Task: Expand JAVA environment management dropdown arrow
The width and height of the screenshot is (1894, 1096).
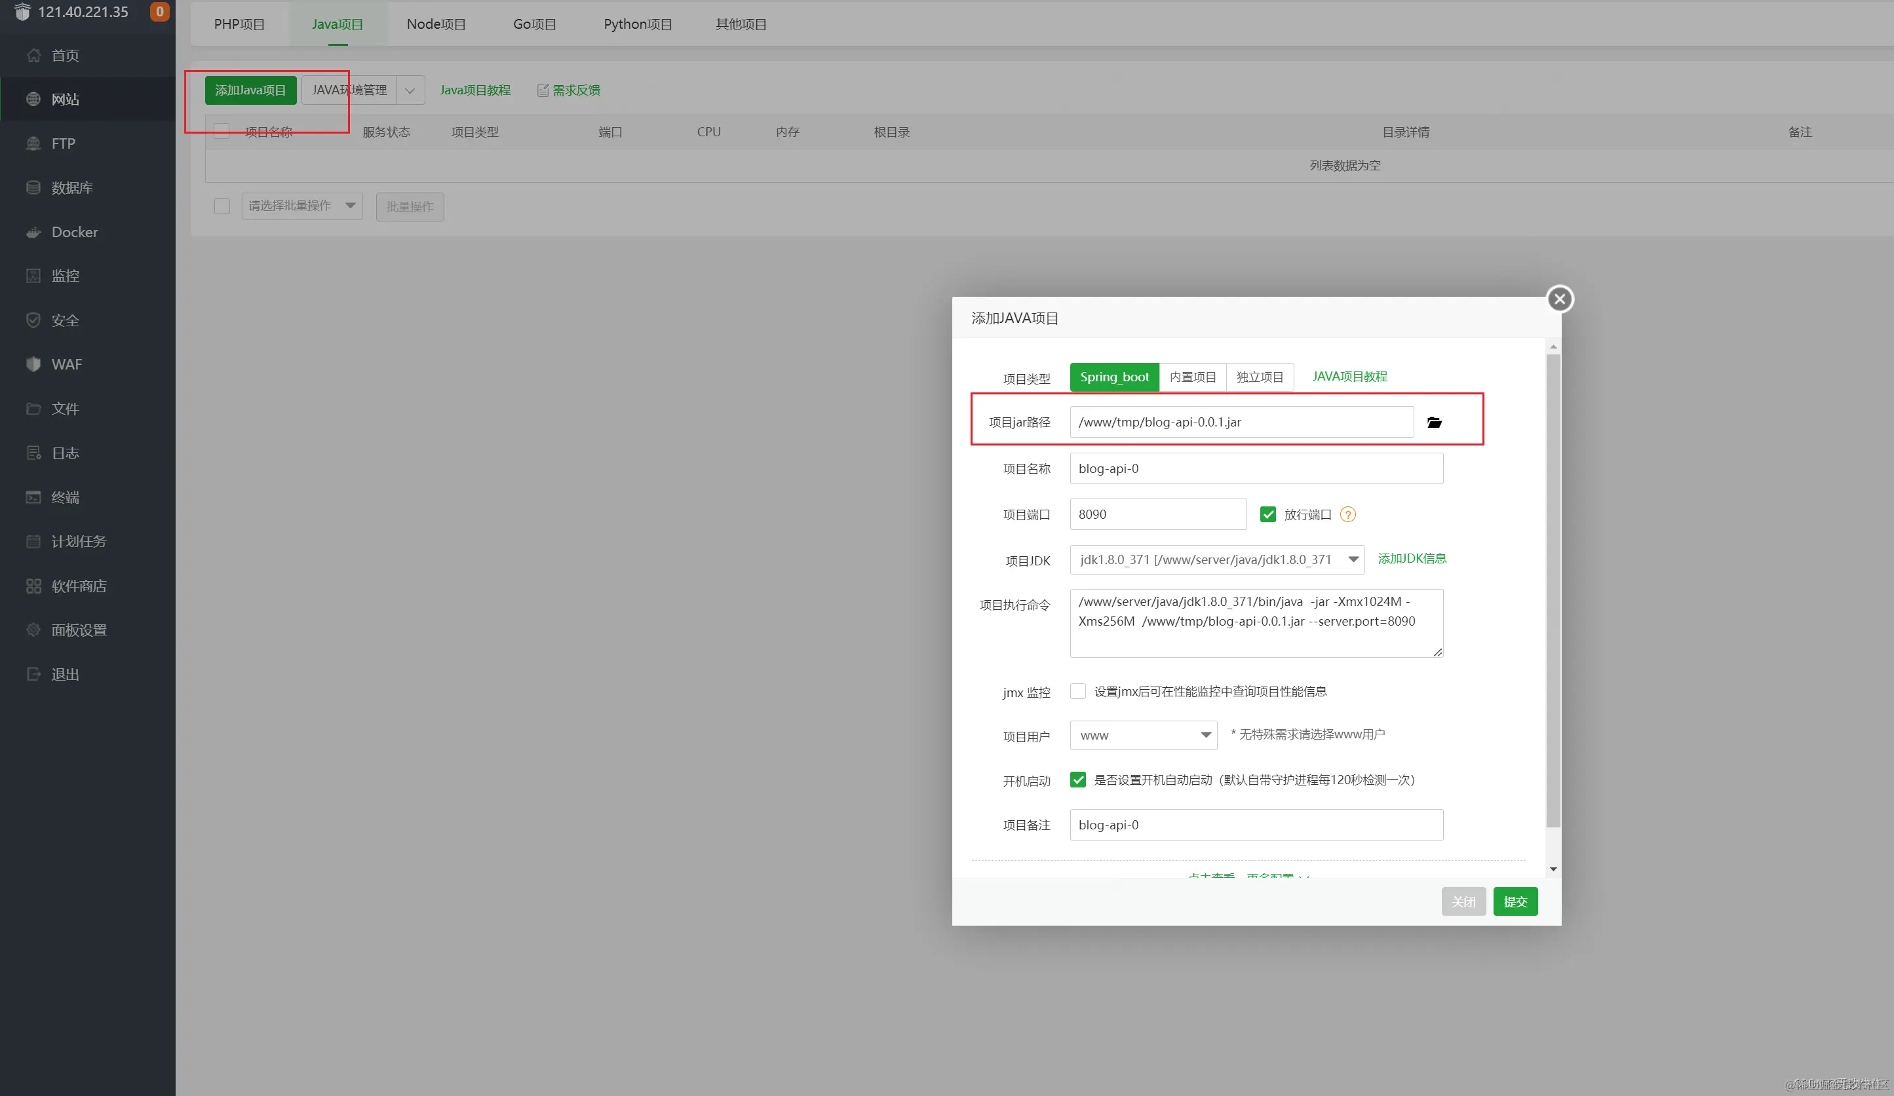Action: pyautogui.click(x=410, y=90)
